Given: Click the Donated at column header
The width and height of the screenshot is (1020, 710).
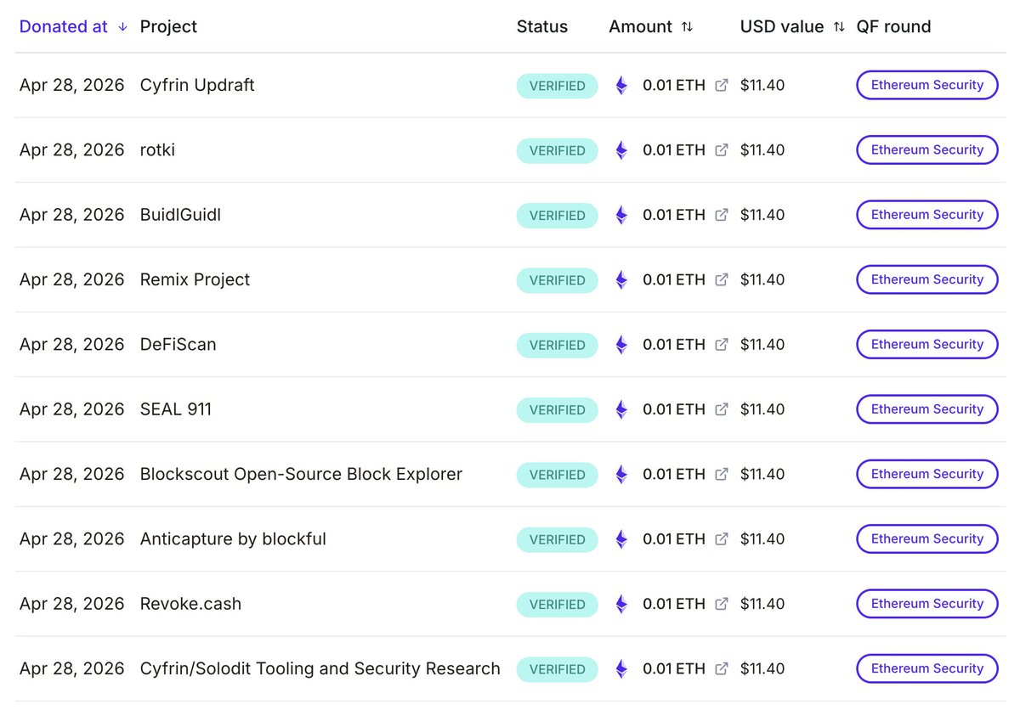Looking at the screenshot, I should pos(64,27).
